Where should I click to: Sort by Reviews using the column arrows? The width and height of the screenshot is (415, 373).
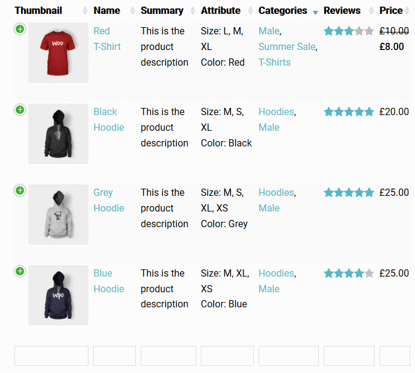[371, 11]
